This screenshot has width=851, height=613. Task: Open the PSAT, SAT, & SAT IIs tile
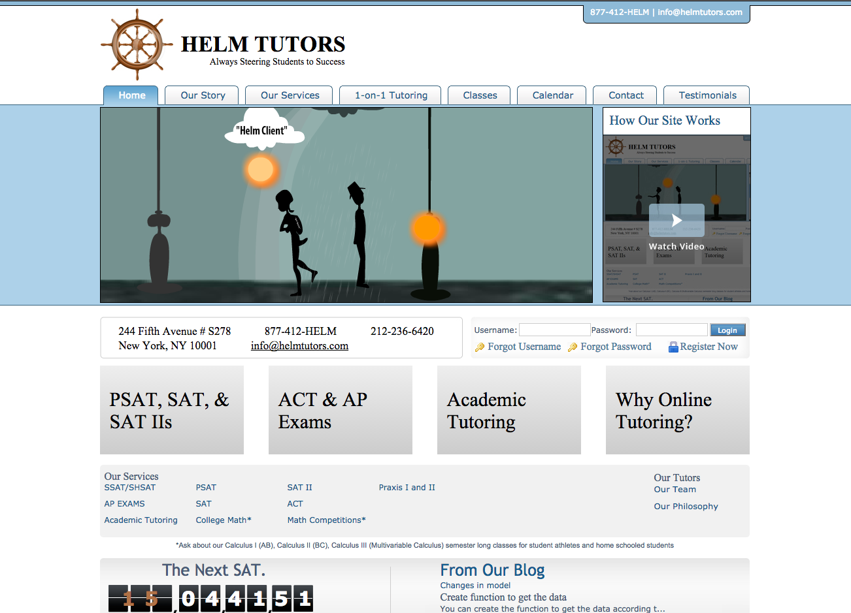172,410
